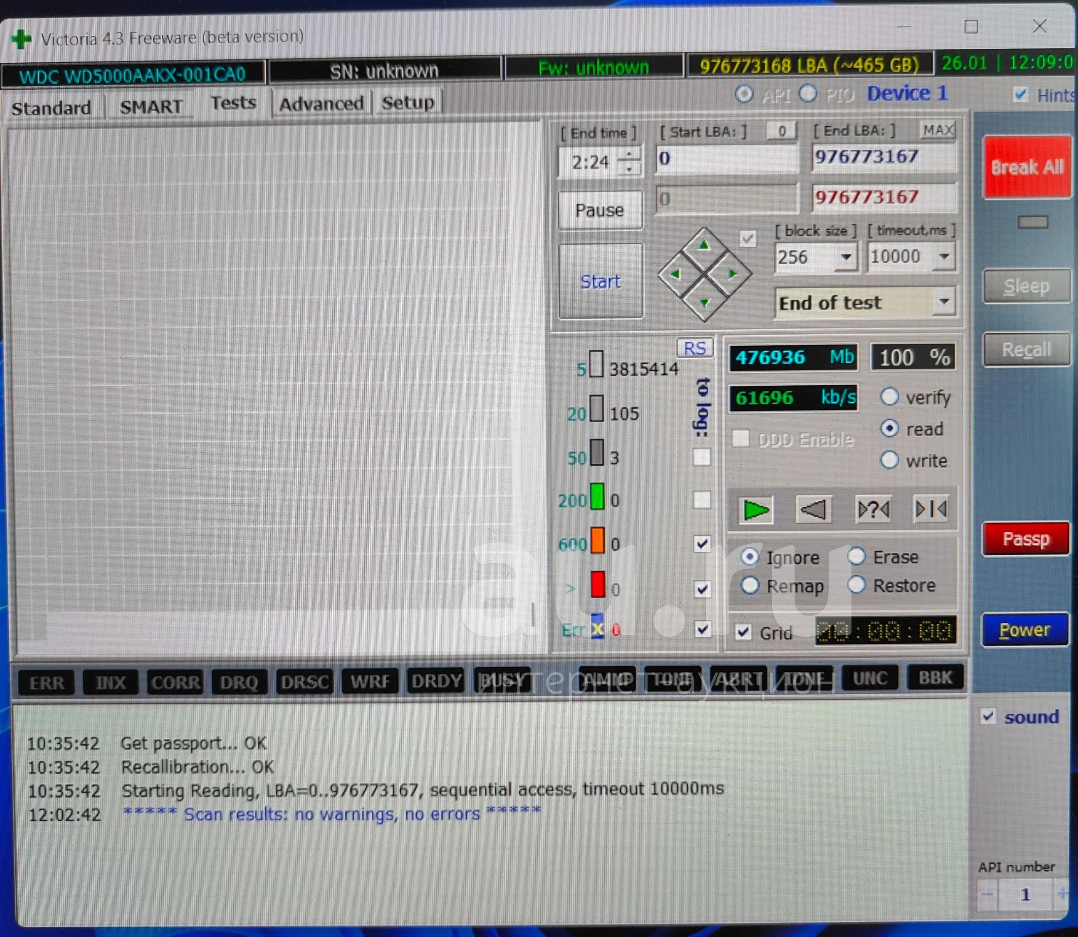Click the red Passp button
This screenshot has width=1078, height=937.
point(1026,539)
